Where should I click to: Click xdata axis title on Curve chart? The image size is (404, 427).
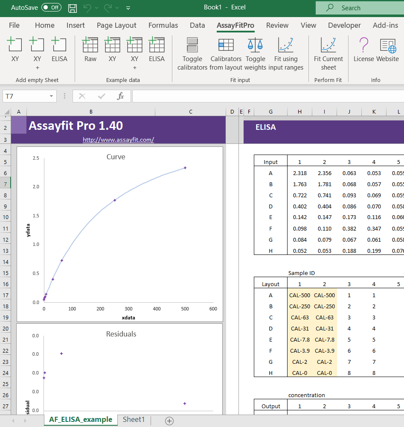pyautogui.click(x=128, y=318)
